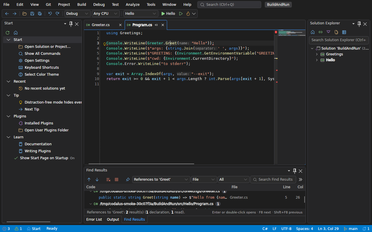Screen dimensions: 372x232
Task: Click the Search (Ctrl+Q) box in the menu bar
Action: coord(229,5)
